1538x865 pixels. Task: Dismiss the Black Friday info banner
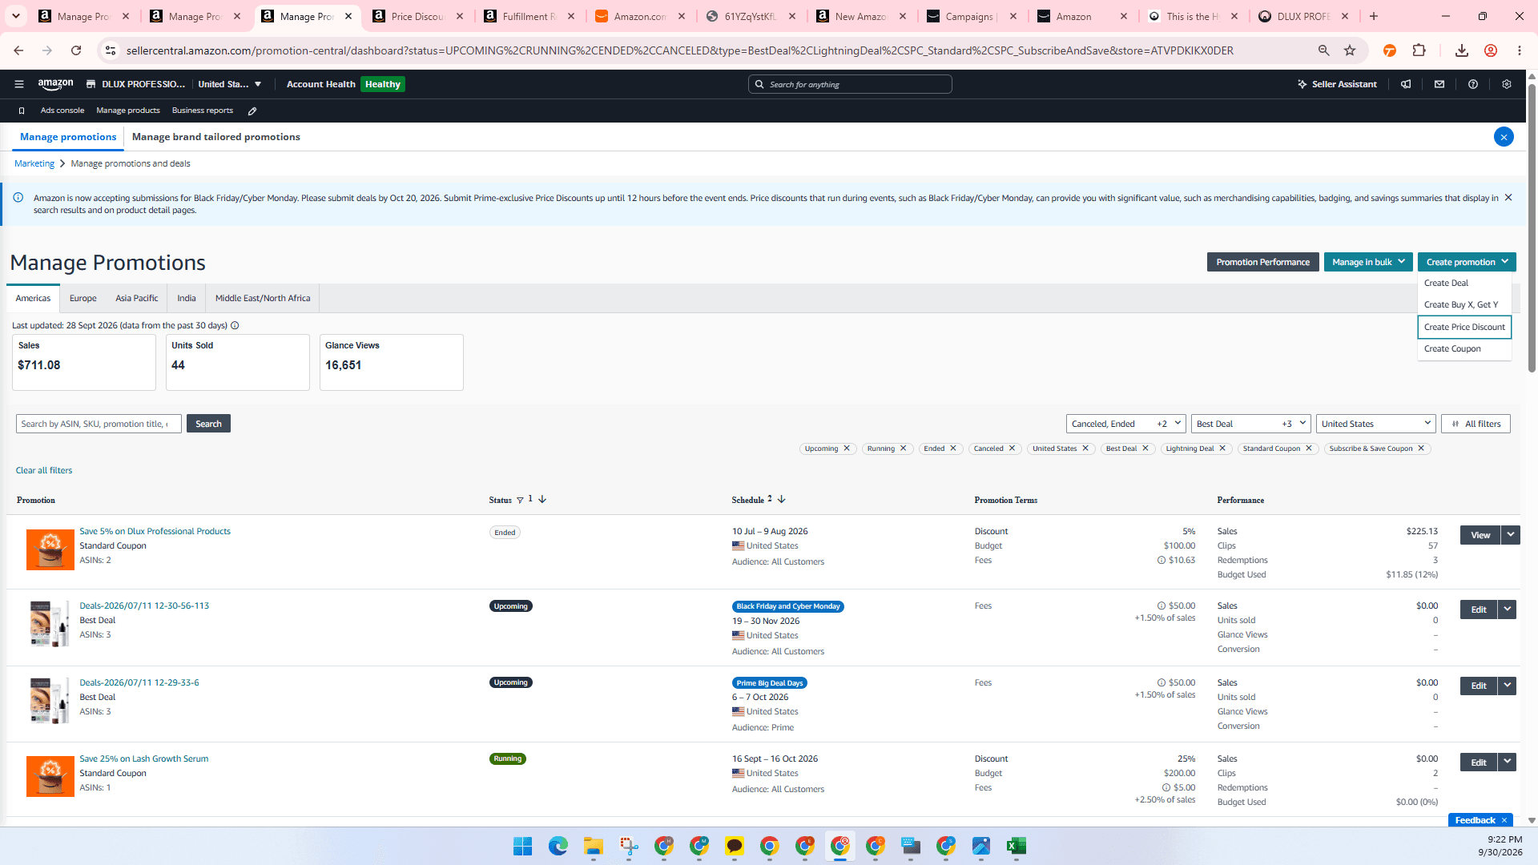pyautogui.click(x=1508, y=198)
